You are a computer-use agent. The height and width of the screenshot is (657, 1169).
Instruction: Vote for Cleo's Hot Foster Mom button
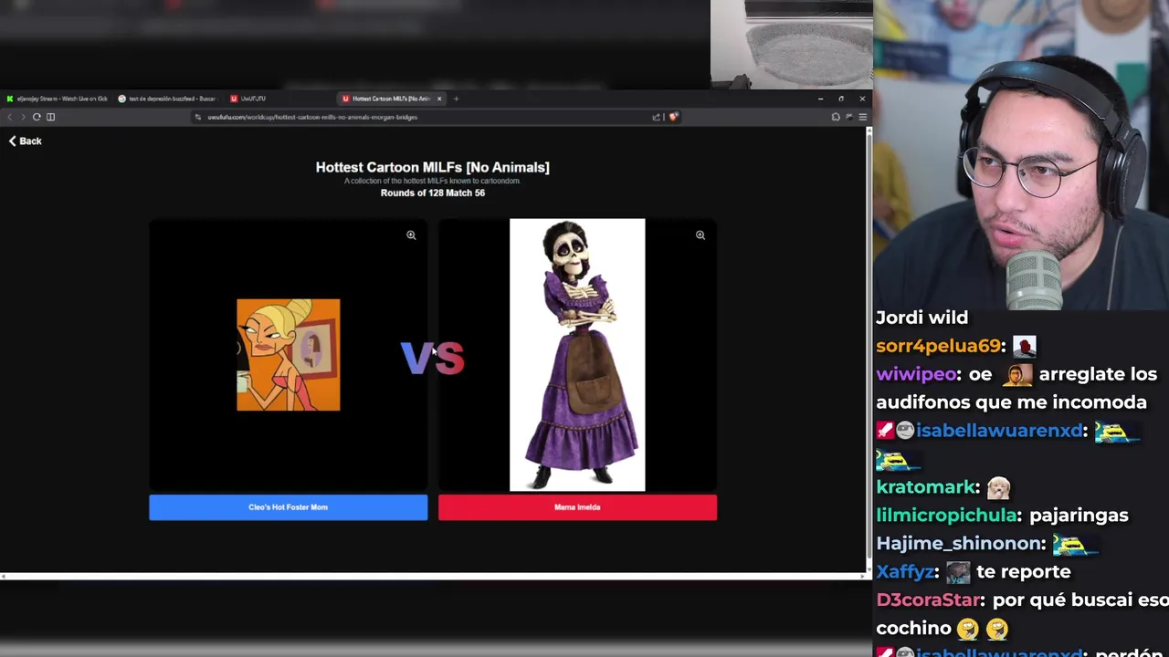(x=288, y=507)
